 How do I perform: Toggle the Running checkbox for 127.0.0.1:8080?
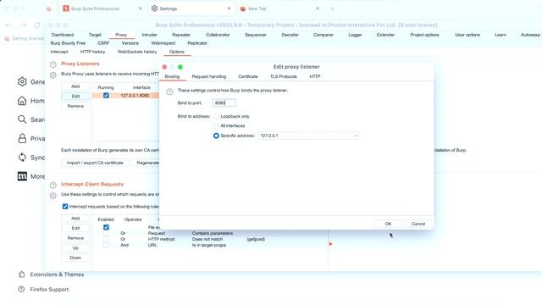pyautogui.click(x=106, y=96)
